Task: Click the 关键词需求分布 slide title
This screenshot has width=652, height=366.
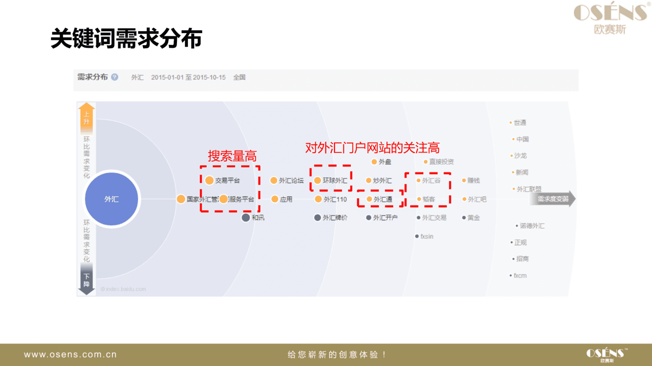Action: 126,38
